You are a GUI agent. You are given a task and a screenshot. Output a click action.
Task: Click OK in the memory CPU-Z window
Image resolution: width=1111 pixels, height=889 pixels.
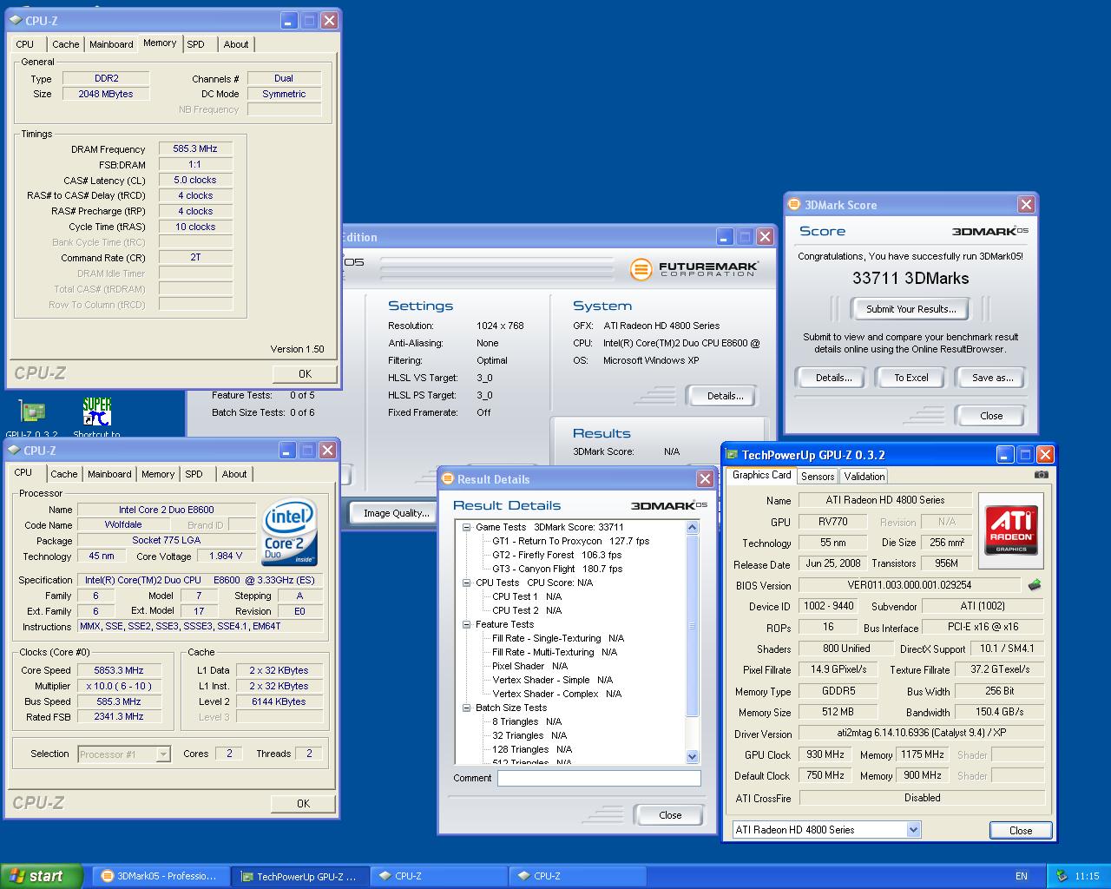tap(305, 374)
